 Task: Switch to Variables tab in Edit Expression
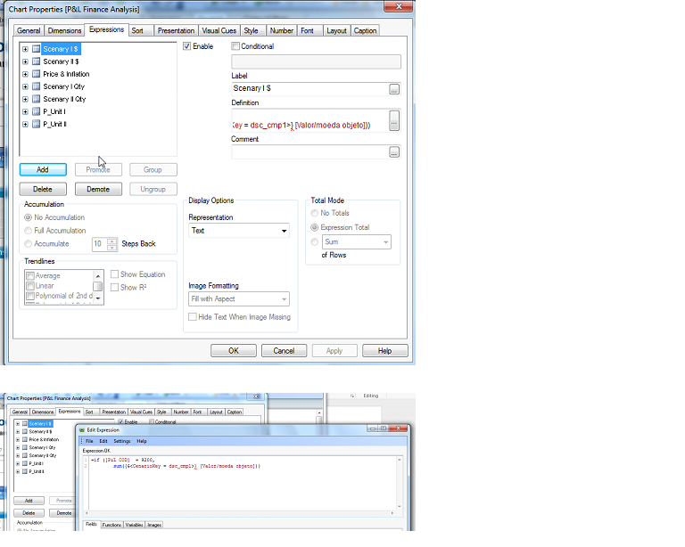click(134, 525)
